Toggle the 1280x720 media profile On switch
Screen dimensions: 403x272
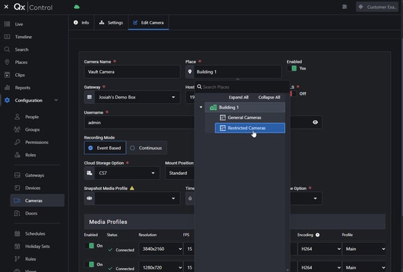[x=89, y=264]
